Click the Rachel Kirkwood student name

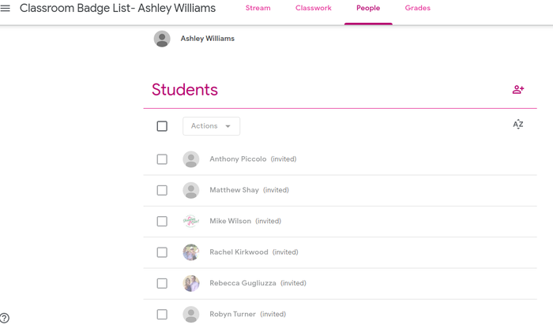coord(239,252)
